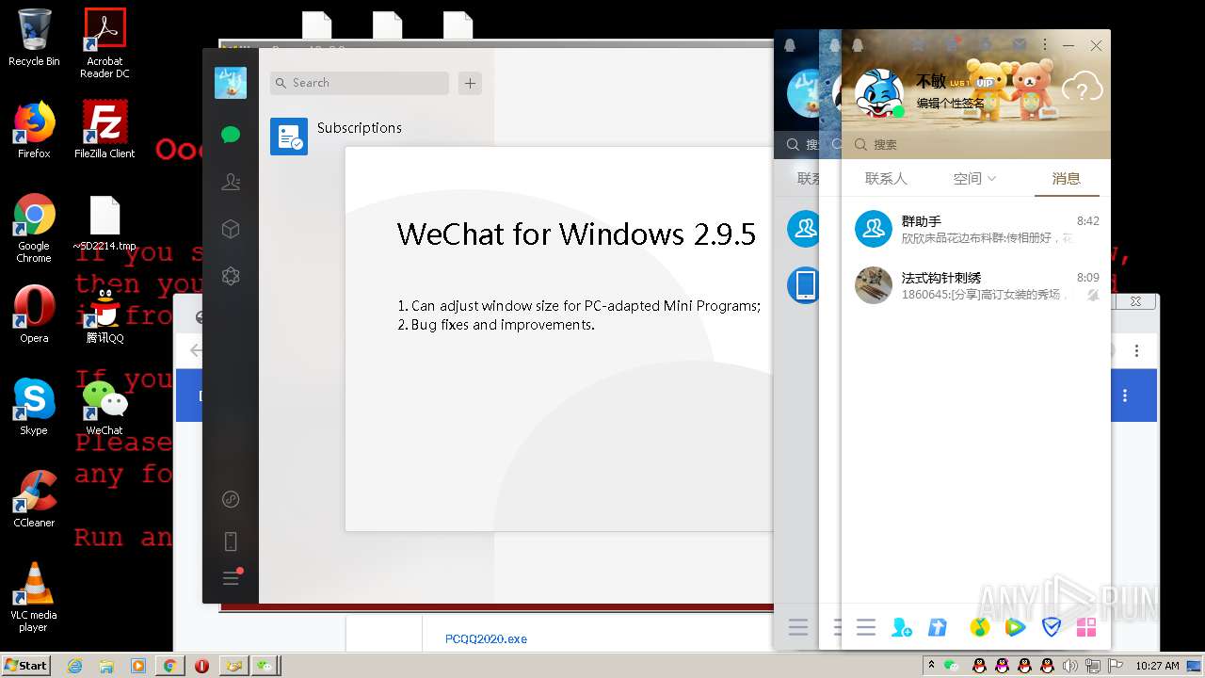Screen dimensions: 1205x678
Task: Open the pink app grid icon in QQ
Action: (x=1086, y=627)
